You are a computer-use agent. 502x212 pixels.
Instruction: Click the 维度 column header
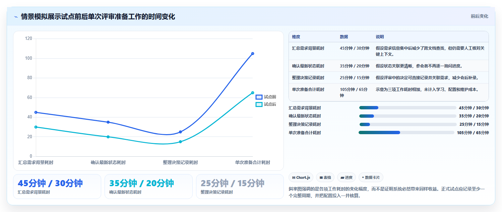(x=296, y=37)
